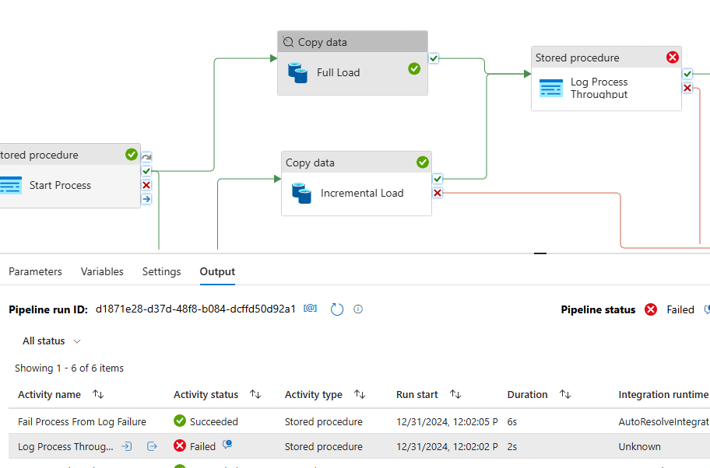Refresh the pipeline run output

[x=337, y=309]
